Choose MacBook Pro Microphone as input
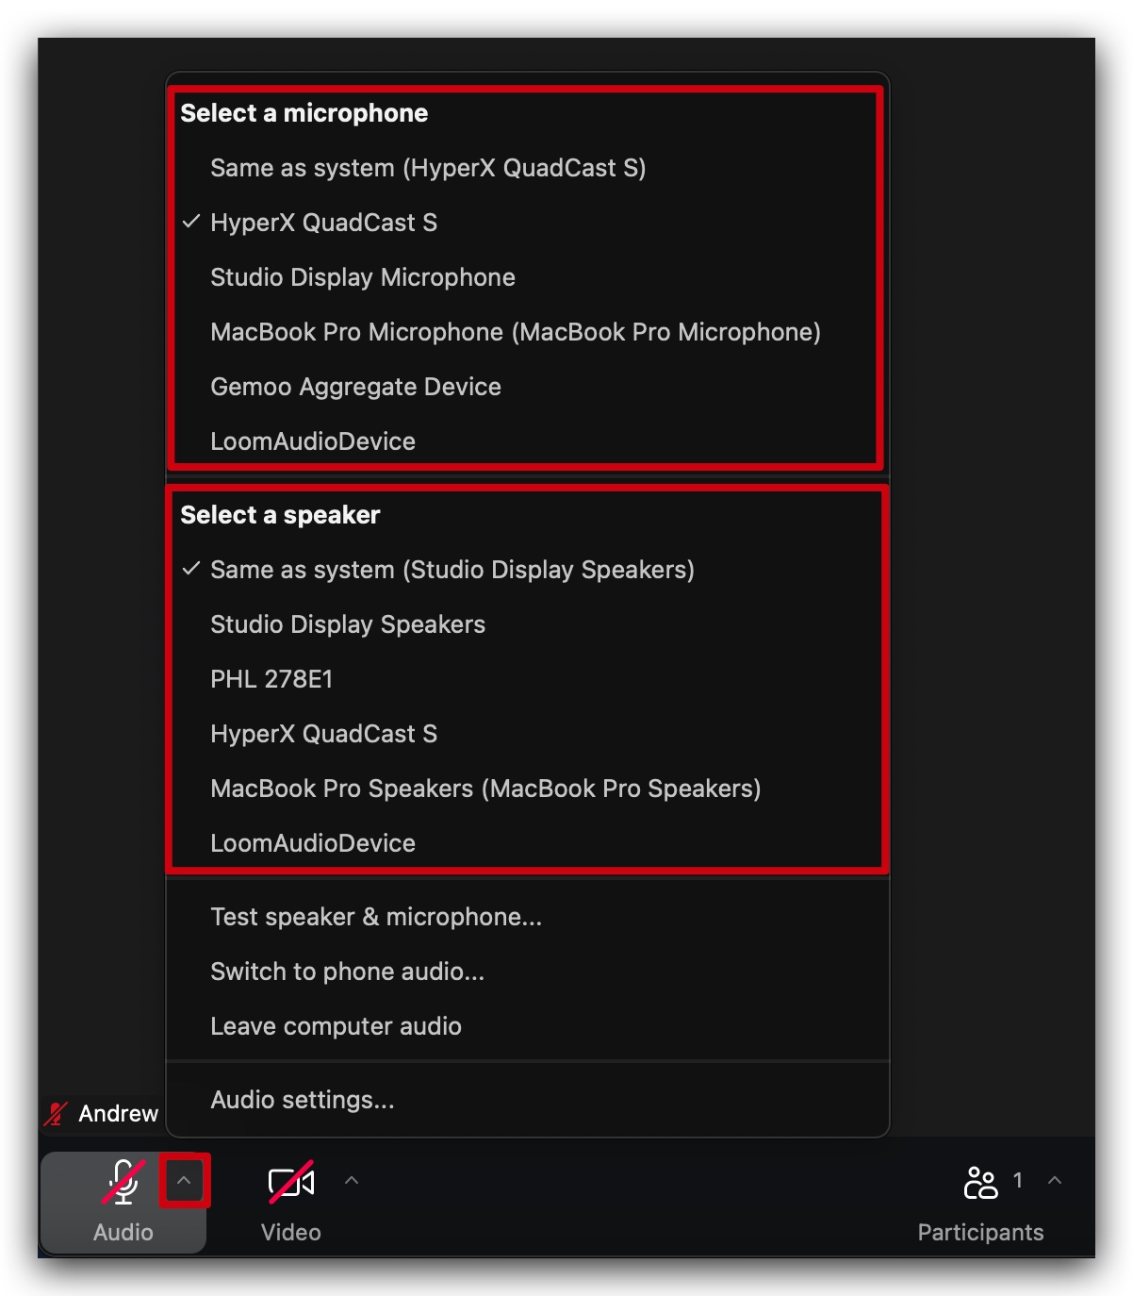 515,332
